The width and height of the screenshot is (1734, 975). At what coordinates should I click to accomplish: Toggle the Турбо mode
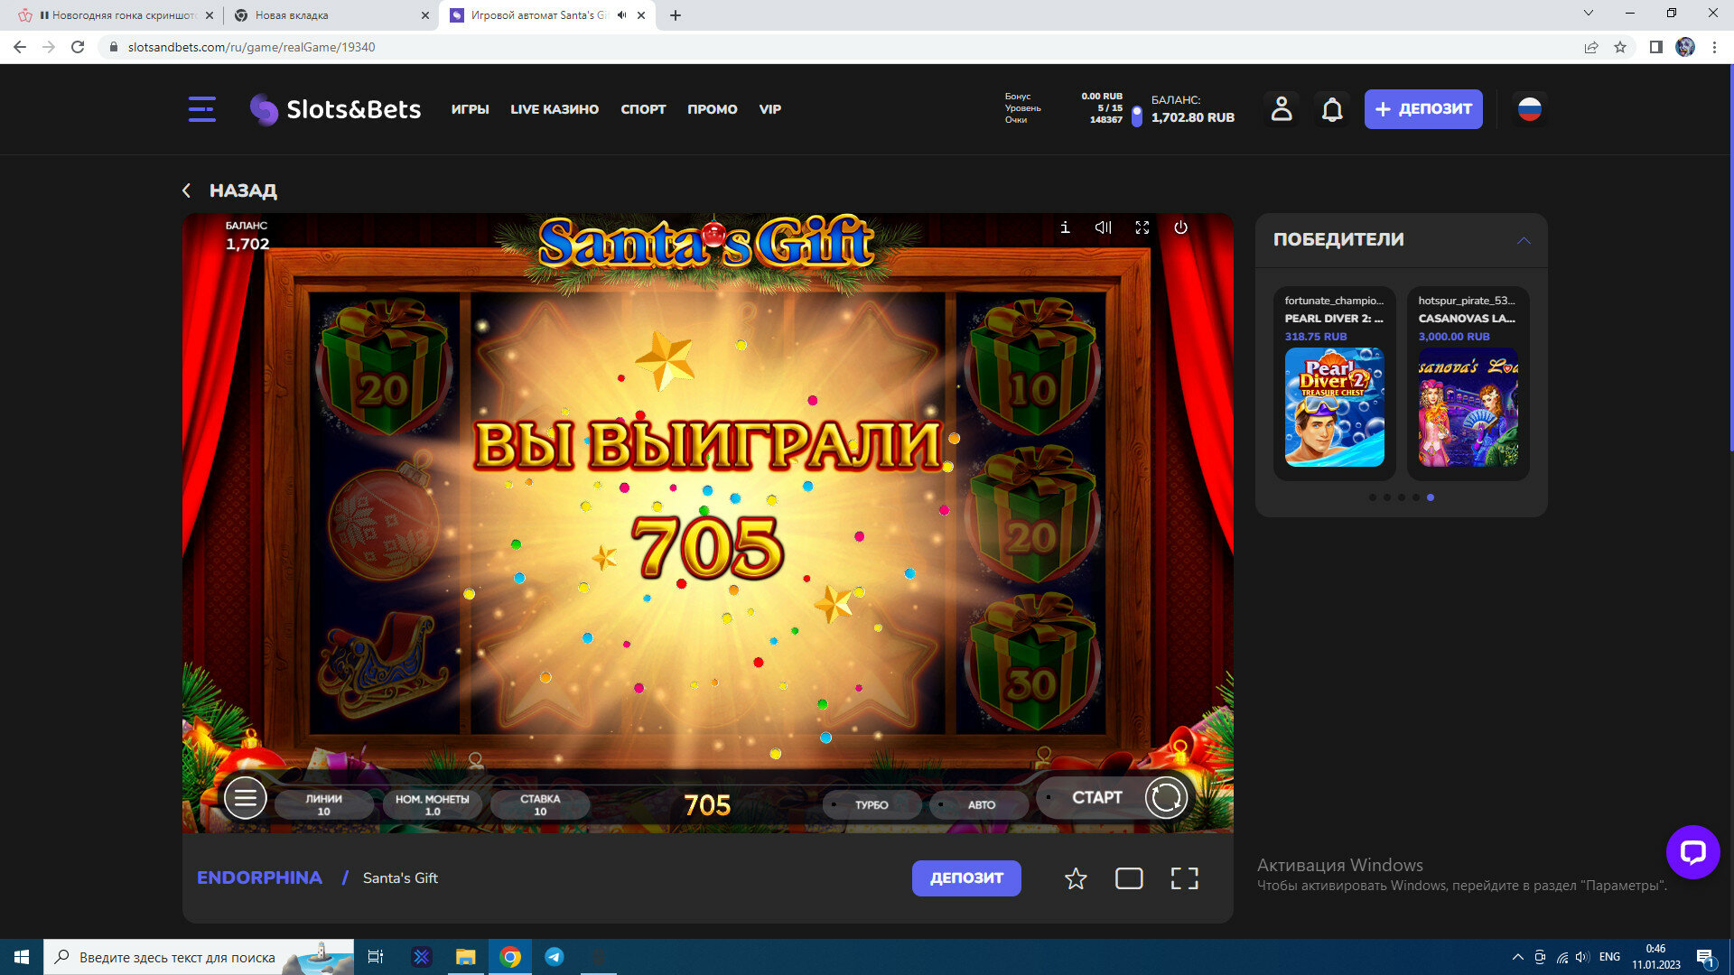[871, 804]
